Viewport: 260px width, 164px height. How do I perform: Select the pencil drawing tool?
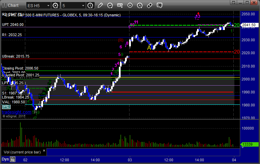click(100, 5)
